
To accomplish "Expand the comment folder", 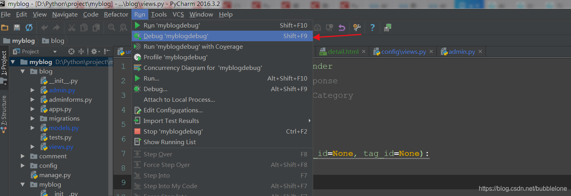I will click(23, 156).
